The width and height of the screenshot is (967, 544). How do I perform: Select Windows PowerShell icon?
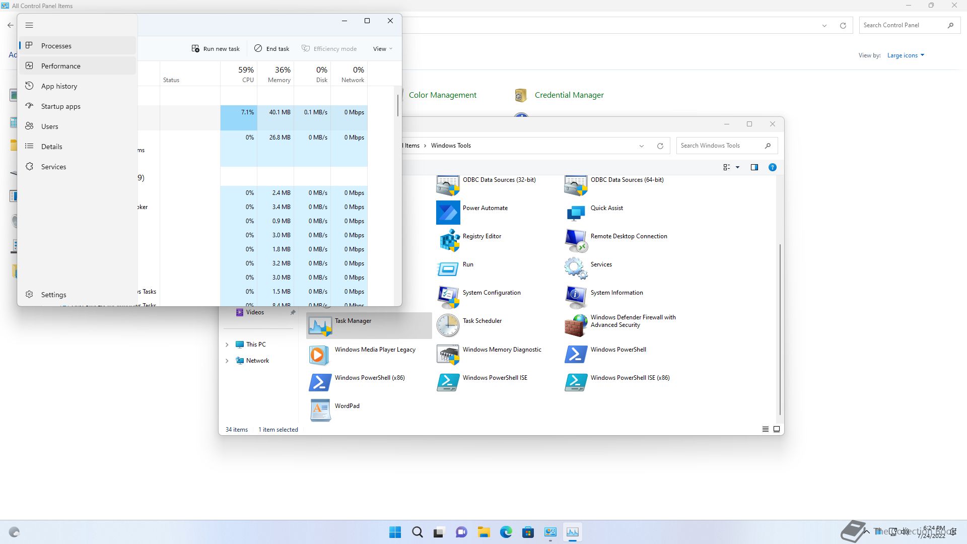pyautogui.click(x=576, y=354)
